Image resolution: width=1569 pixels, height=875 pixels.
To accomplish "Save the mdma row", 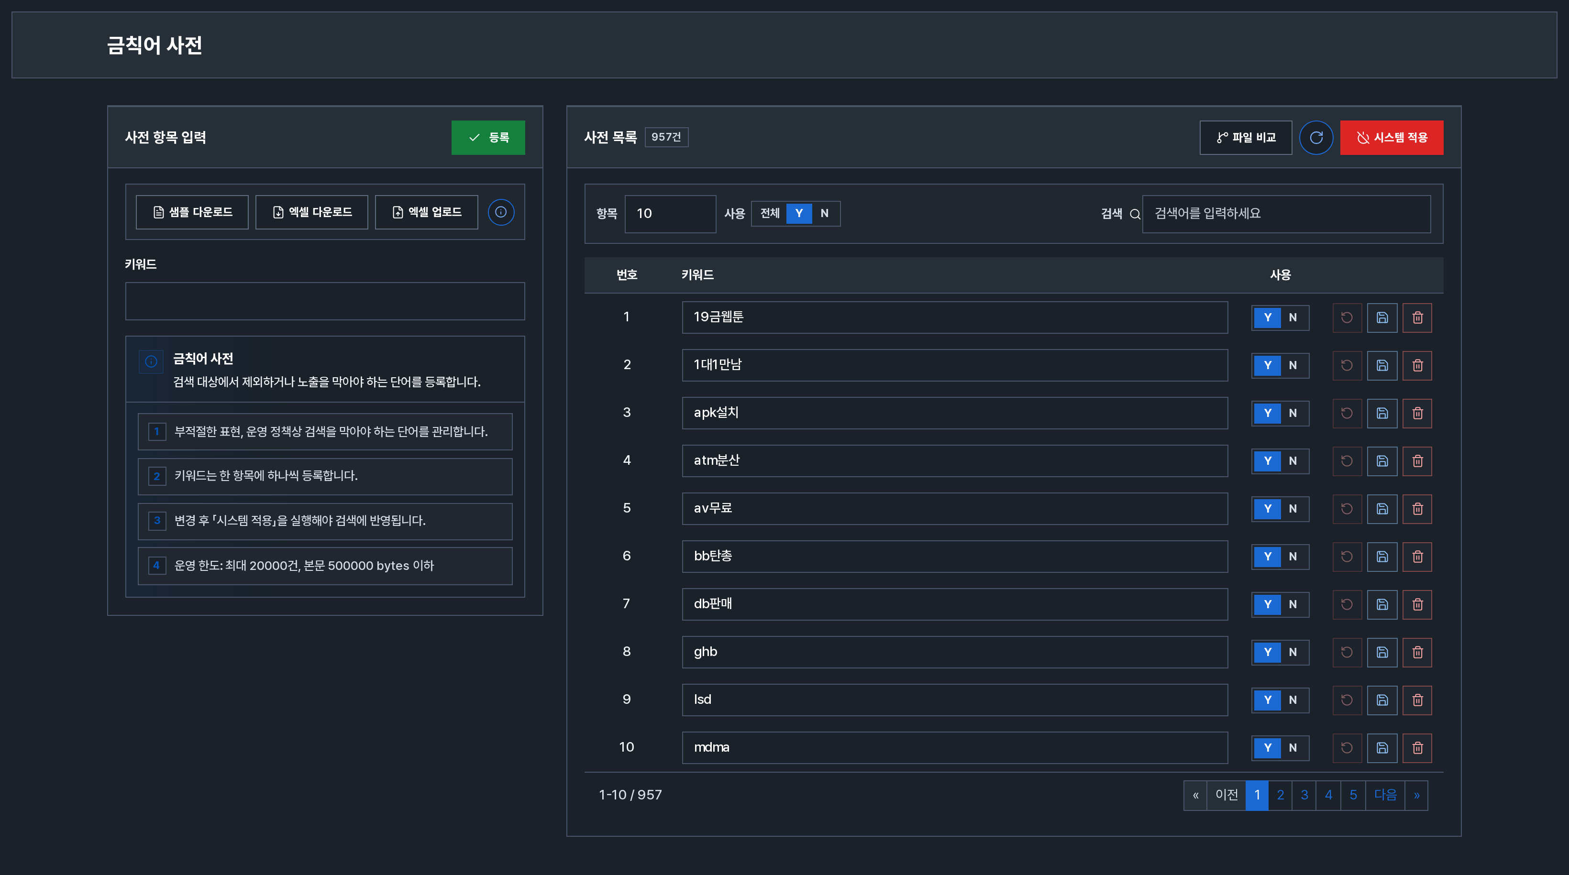I will (1382, 748).
